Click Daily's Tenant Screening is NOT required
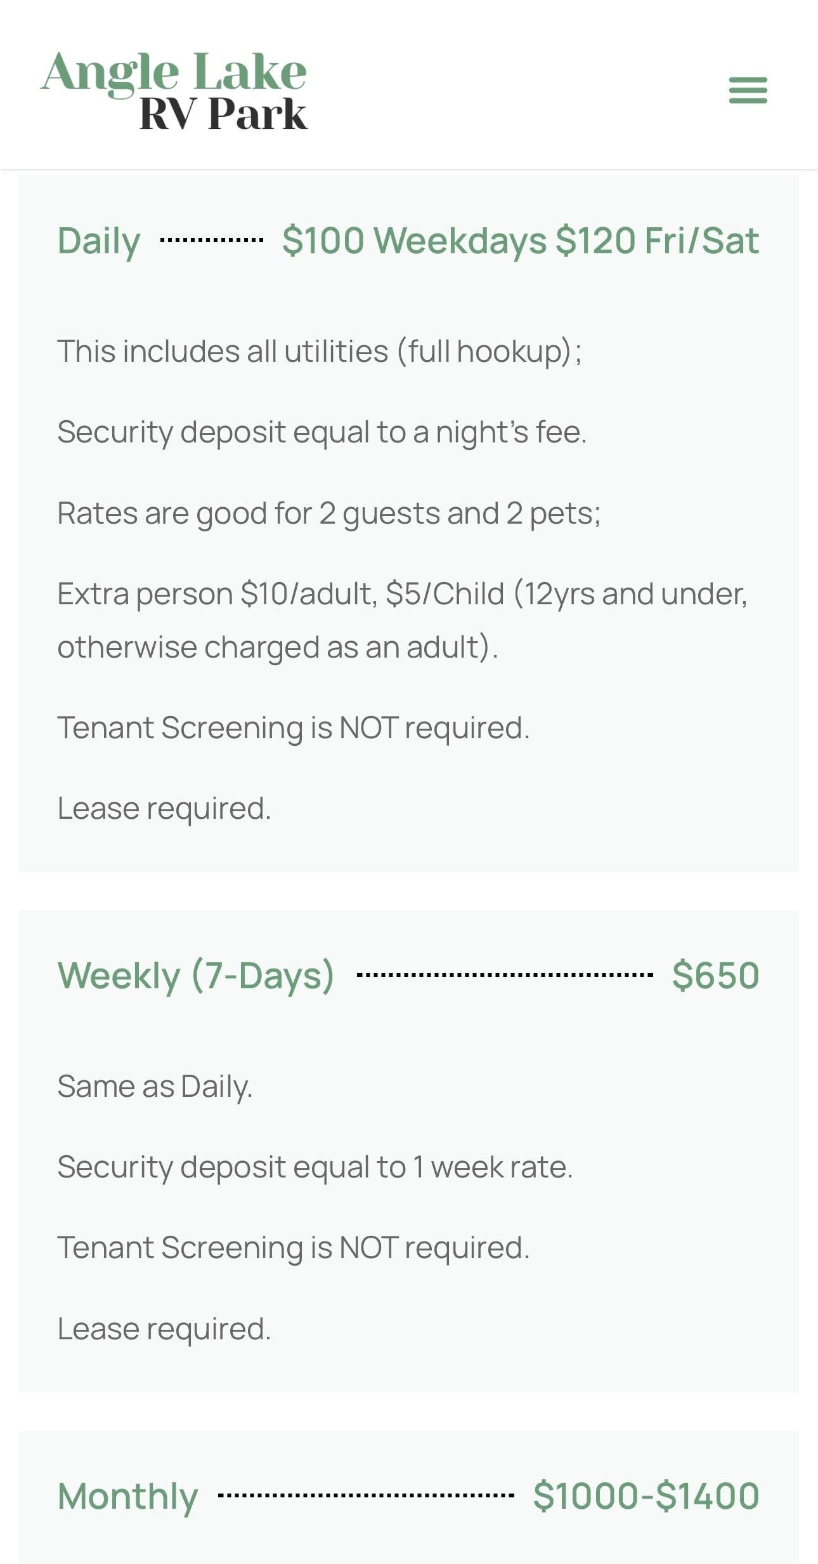Viewport: 818px width, 1564px height. tap(294, 727)
